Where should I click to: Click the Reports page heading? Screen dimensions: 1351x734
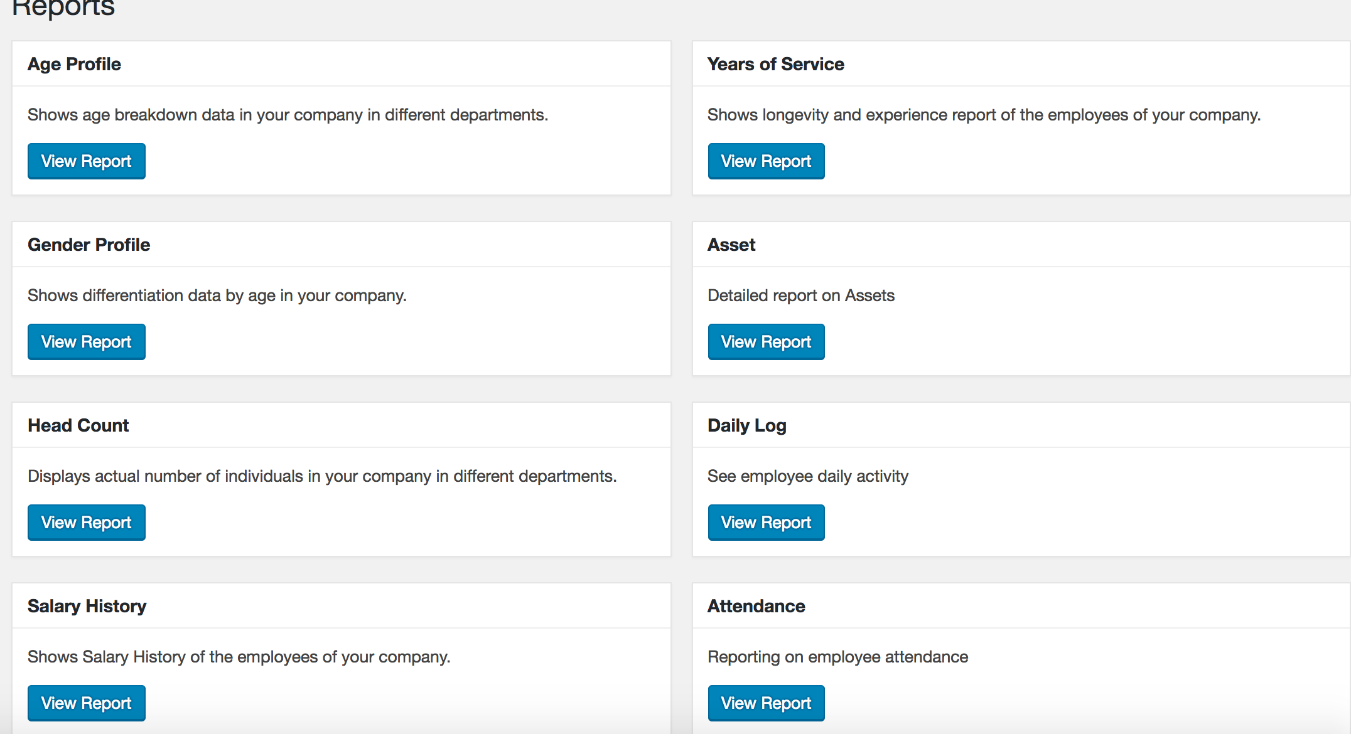click(63, 8)
